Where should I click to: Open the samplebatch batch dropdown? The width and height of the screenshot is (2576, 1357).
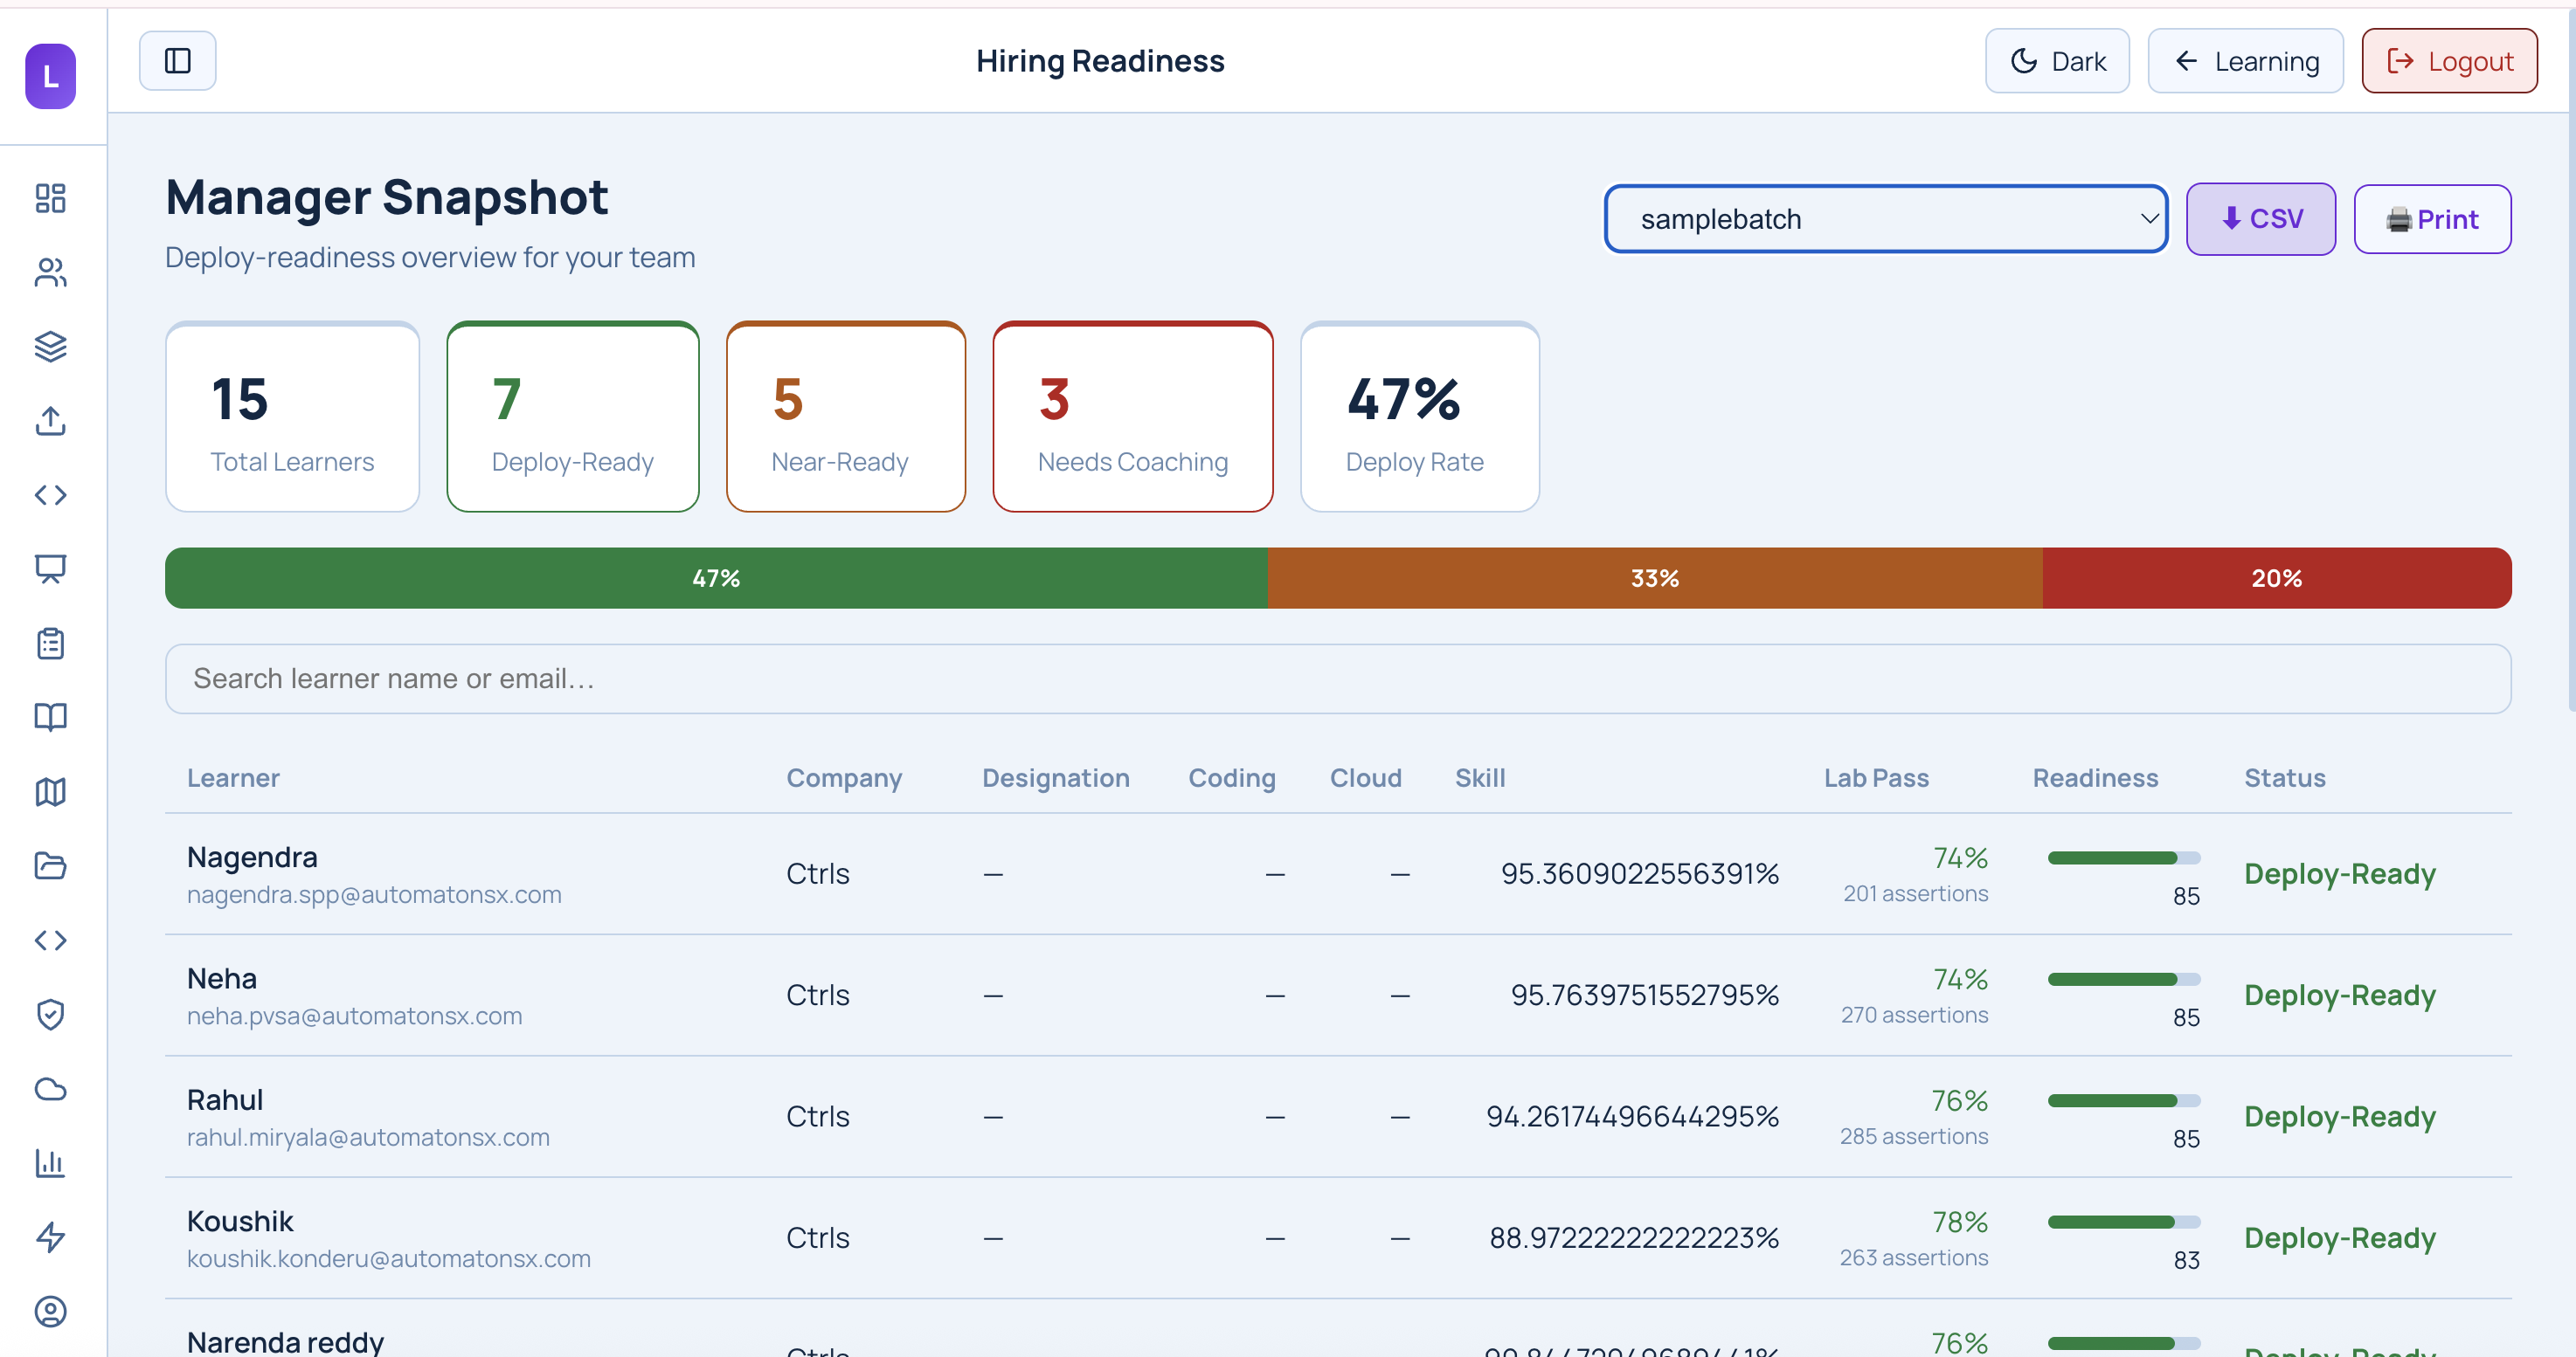1885,219
